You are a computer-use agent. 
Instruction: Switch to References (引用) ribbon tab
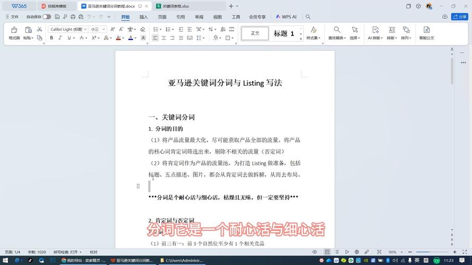(x=181, y=17)
